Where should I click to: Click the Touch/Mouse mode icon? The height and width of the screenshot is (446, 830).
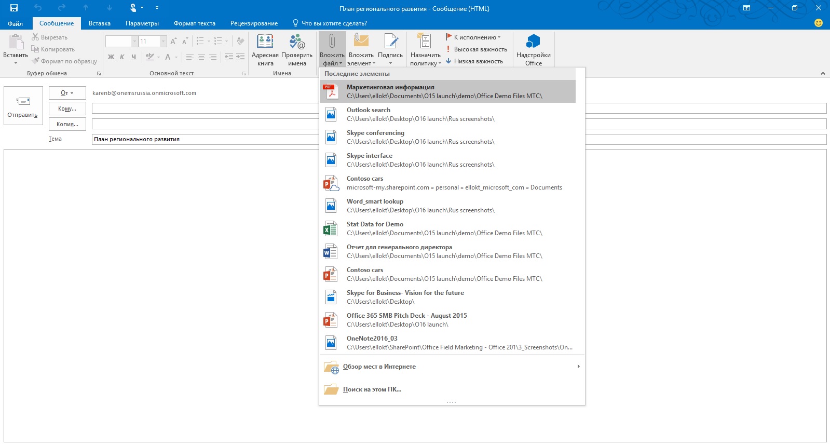[x=133, y=8]
